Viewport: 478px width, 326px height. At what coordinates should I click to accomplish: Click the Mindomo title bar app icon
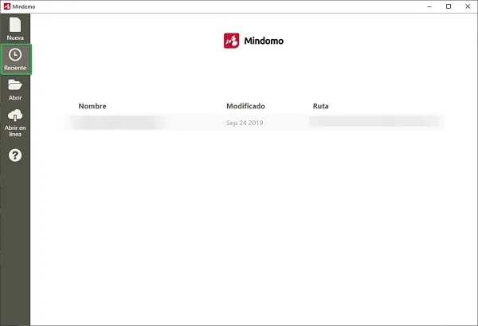[7, 6]
